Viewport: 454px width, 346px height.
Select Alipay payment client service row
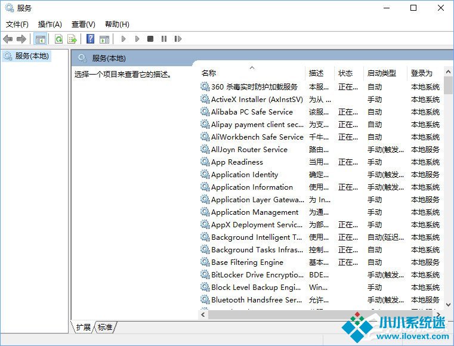[320, 124]
